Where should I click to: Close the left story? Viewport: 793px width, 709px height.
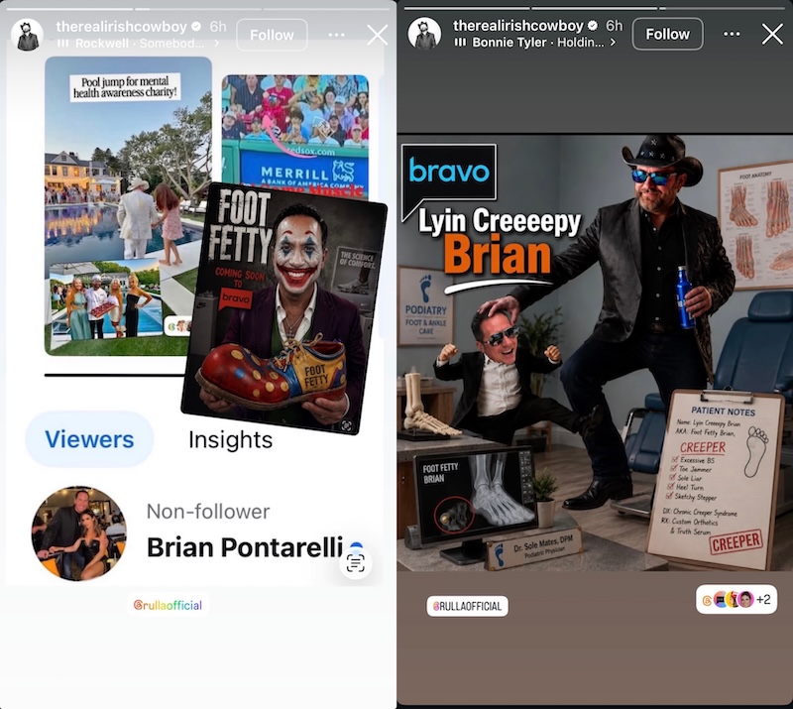click(378, 35)
